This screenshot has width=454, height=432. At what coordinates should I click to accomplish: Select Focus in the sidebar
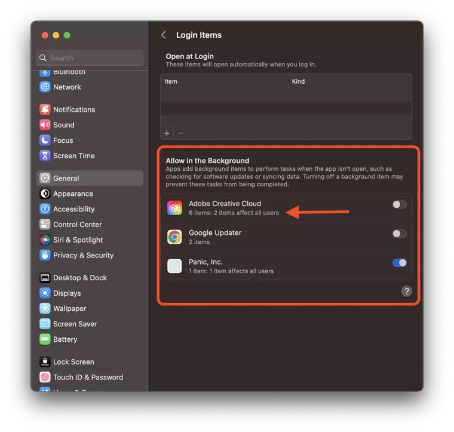pyautogui.click(x=90, y=140)
